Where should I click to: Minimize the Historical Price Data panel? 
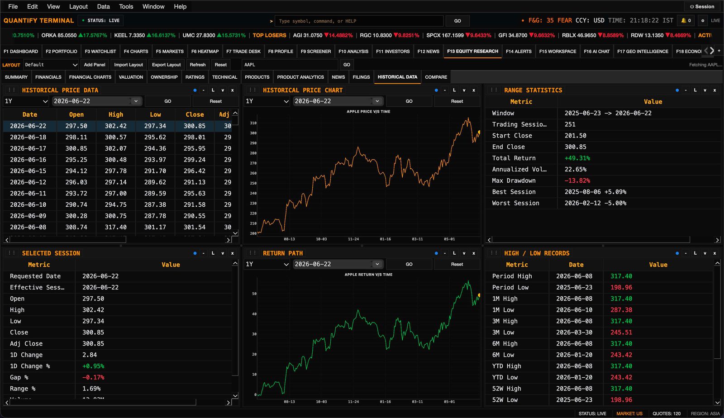[x=204, y=90]
